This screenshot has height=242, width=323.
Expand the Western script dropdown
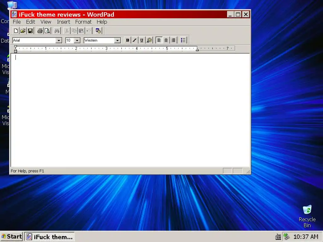[x=117, y=40]
